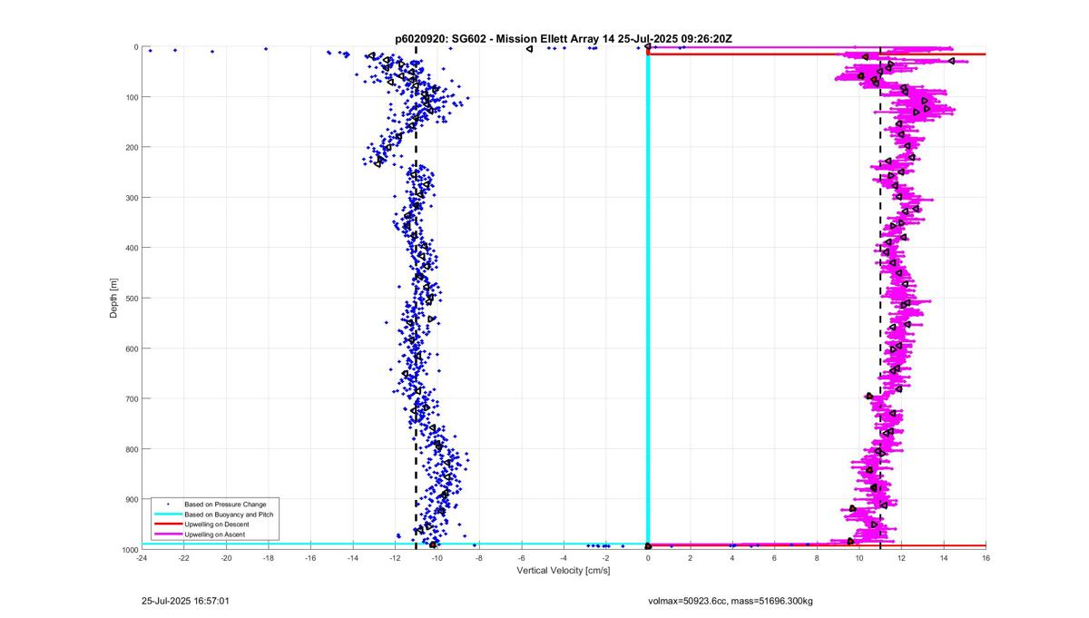Screen dimensions: 1089x618
Task: Click velocity tick label "-14"
Action: tap(353, 557)
